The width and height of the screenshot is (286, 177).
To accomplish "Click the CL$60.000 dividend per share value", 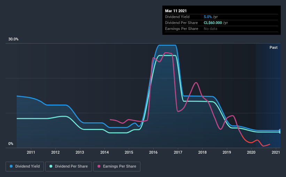I will [x=213, y=23].
